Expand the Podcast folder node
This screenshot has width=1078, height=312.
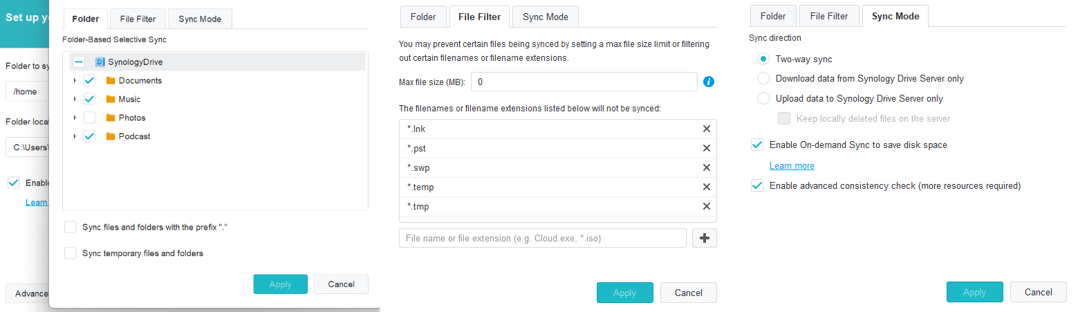tap(74, 136)
